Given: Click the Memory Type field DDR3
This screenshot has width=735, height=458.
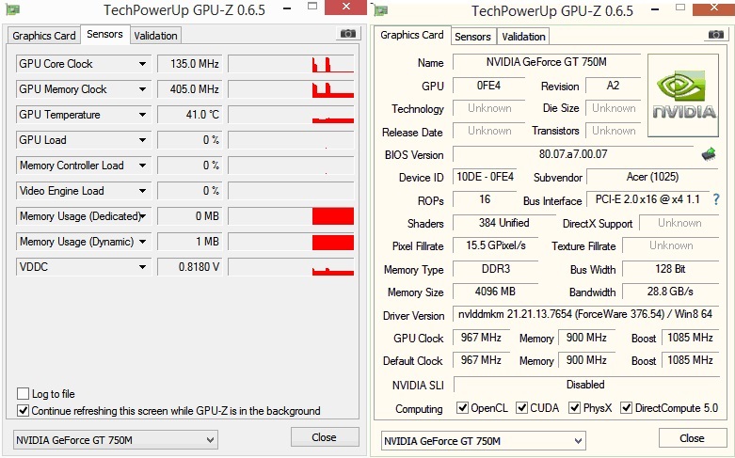Looking at the screenshot, I should coord(495,269).
